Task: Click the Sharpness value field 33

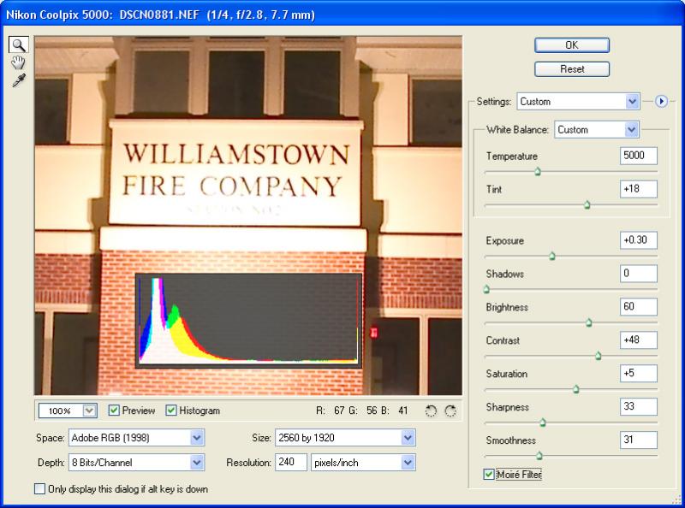Action: [638, 407]
